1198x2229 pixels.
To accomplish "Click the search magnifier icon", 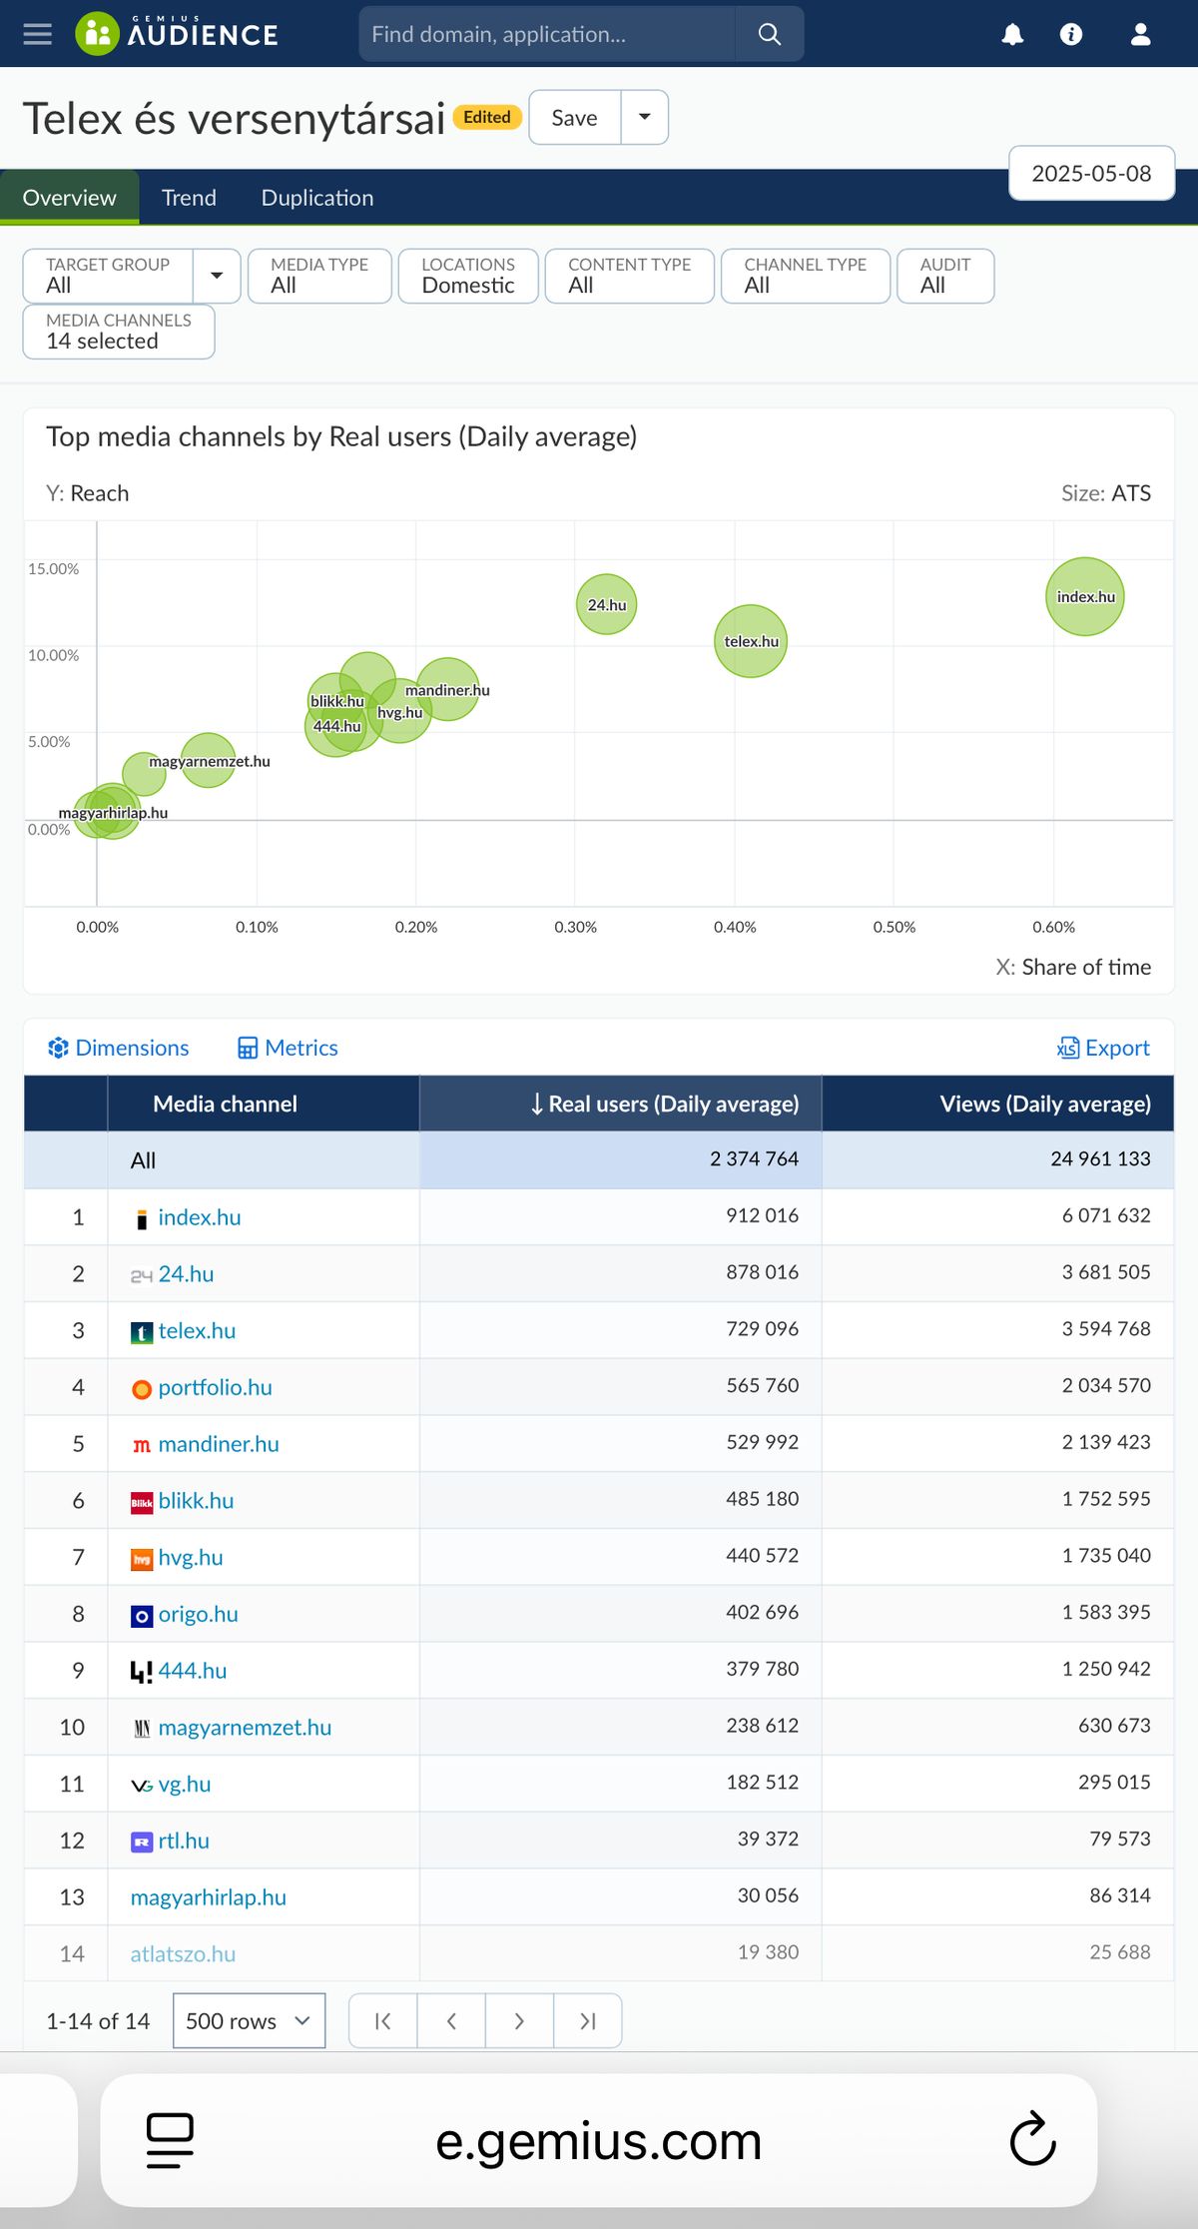I will (x=769, y=34).
